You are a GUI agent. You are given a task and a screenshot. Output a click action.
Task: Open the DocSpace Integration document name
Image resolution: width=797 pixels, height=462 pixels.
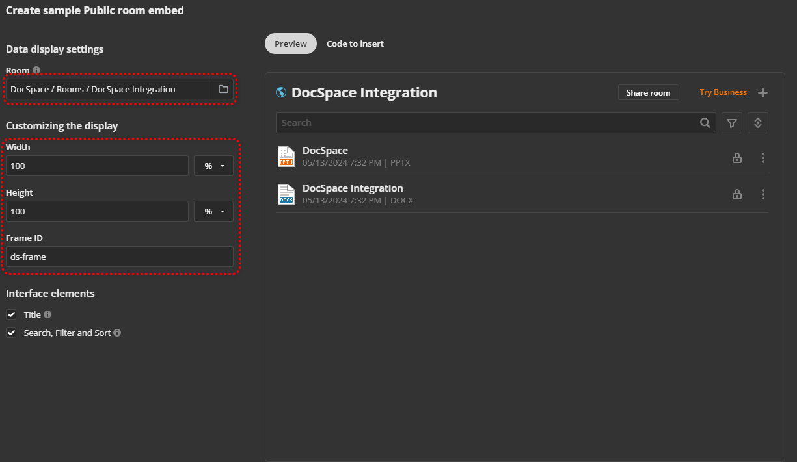353,188
